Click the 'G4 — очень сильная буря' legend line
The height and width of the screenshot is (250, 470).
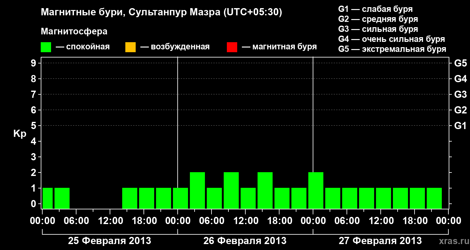pyautogui.click(x=392, y=39)
